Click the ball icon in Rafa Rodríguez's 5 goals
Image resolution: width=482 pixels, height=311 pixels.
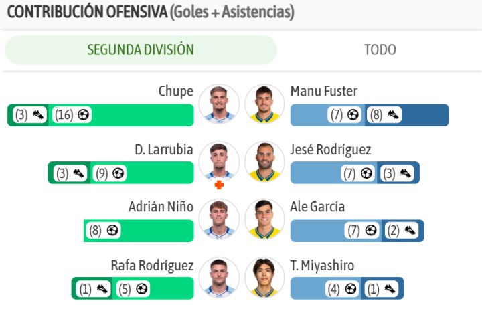click(x=141, y=289)
